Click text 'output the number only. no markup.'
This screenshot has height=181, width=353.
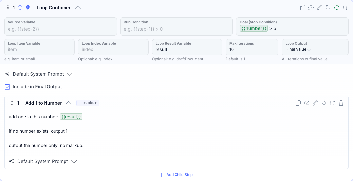46,145
